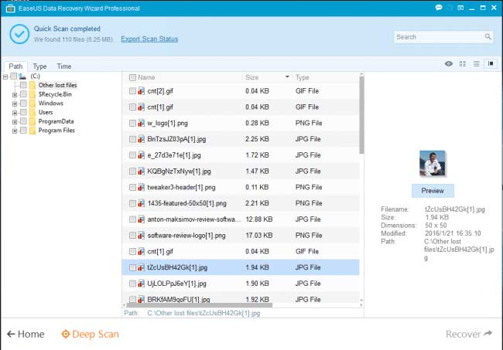This screenshot has width=503, height=350.
Task: Click the path text below the file list
Action: (x=204, y=313)
